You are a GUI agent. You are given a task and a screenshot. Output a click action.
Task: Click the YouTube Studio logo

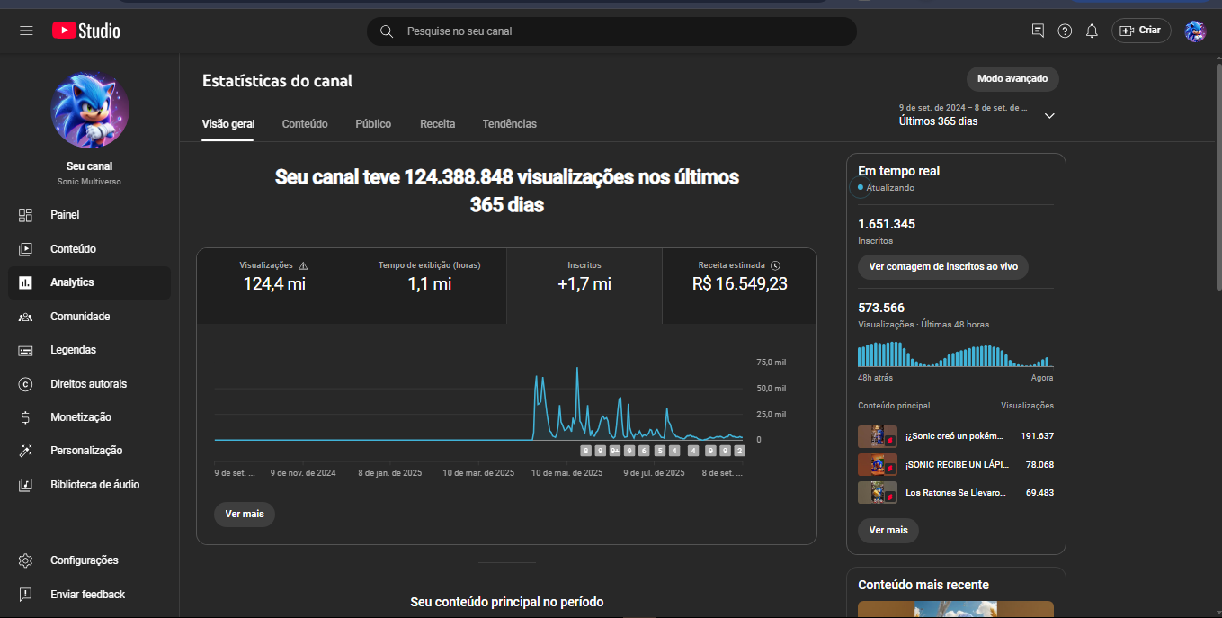click(x=86, y=31)
